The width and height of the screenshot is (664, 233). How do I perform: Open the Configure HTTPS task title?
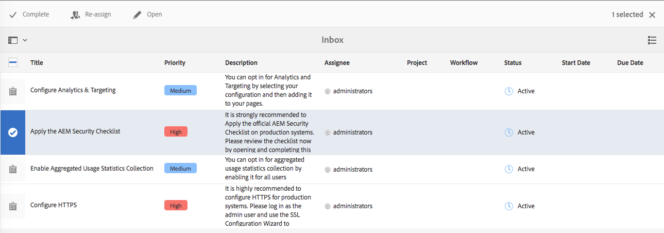54,205
